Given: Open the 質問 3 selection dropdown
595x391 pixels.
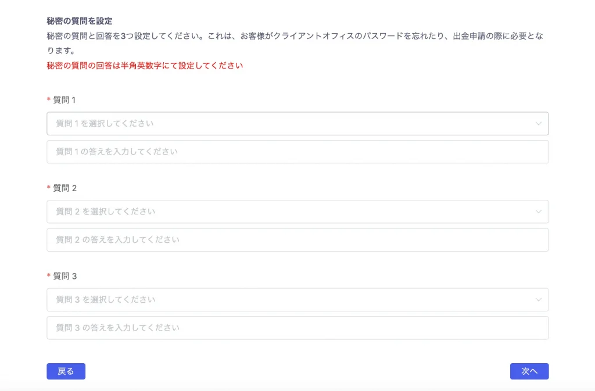Looking at the screenshot, I should coord(297,300).
